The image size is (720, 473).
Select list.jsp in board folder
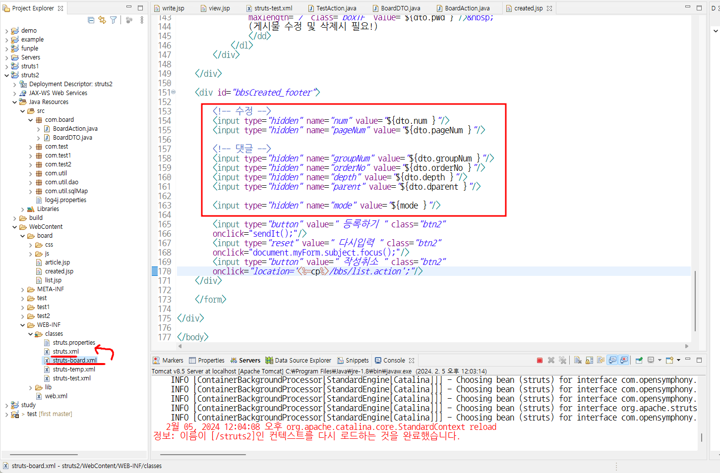pyautogui.click(x=53, y=280)
